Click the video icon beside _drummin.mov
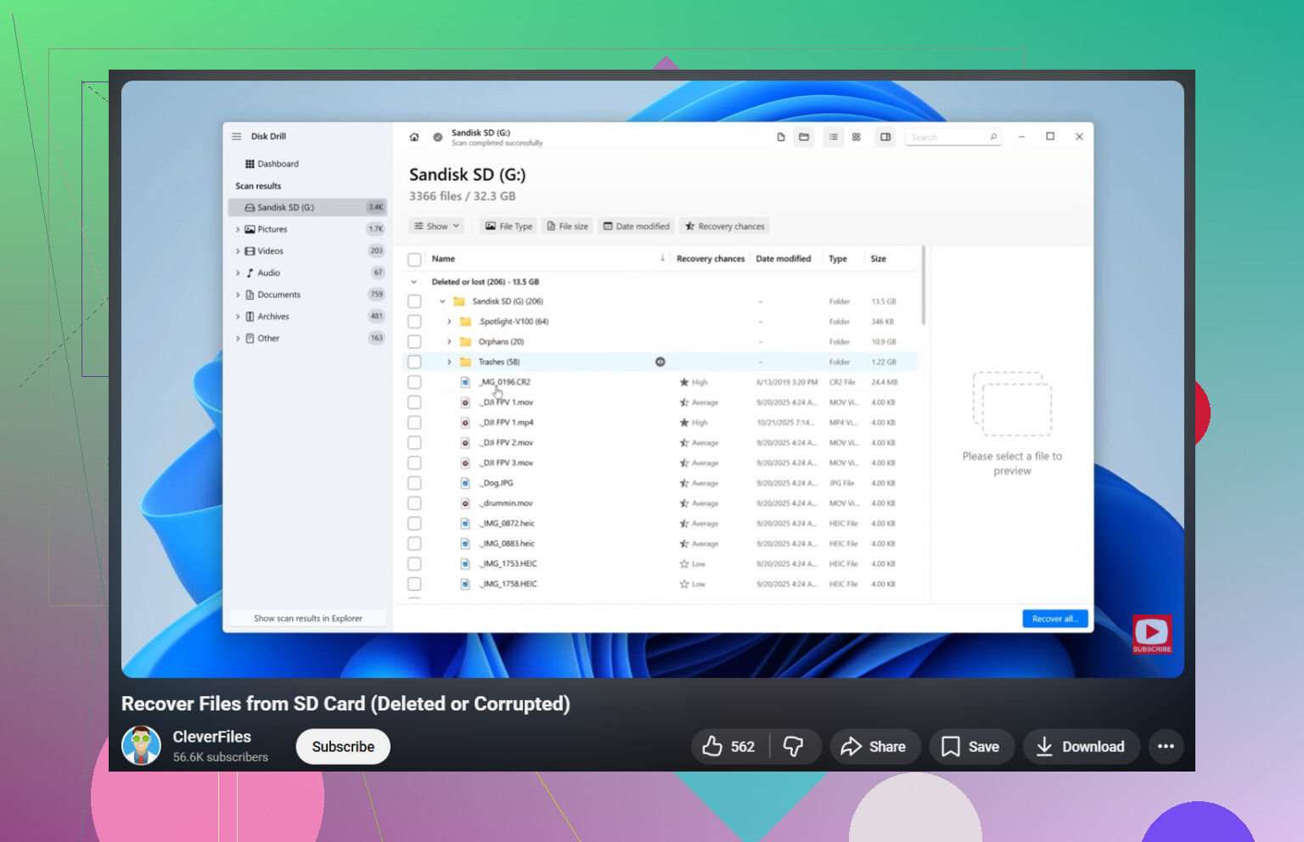Screen dimensions: 1304x842 click(x=465, y=503)
